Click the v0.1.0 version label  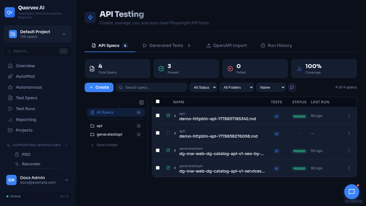64,196
